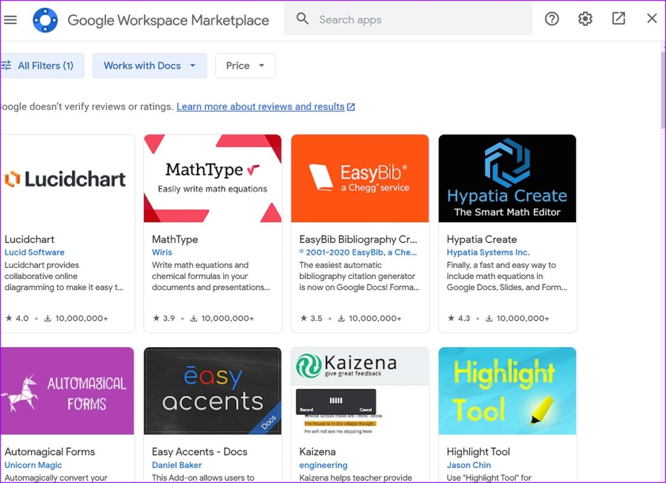Click the open in new window icon
The height and width of the screenshot is (483, 666).
619,19
